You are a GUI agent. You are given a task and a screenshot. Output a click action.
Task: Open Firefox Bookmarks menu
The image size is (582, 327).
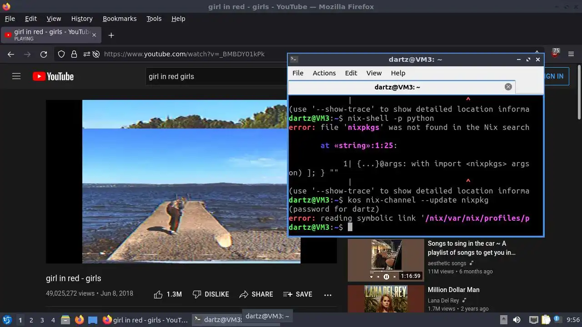point(120,19)
